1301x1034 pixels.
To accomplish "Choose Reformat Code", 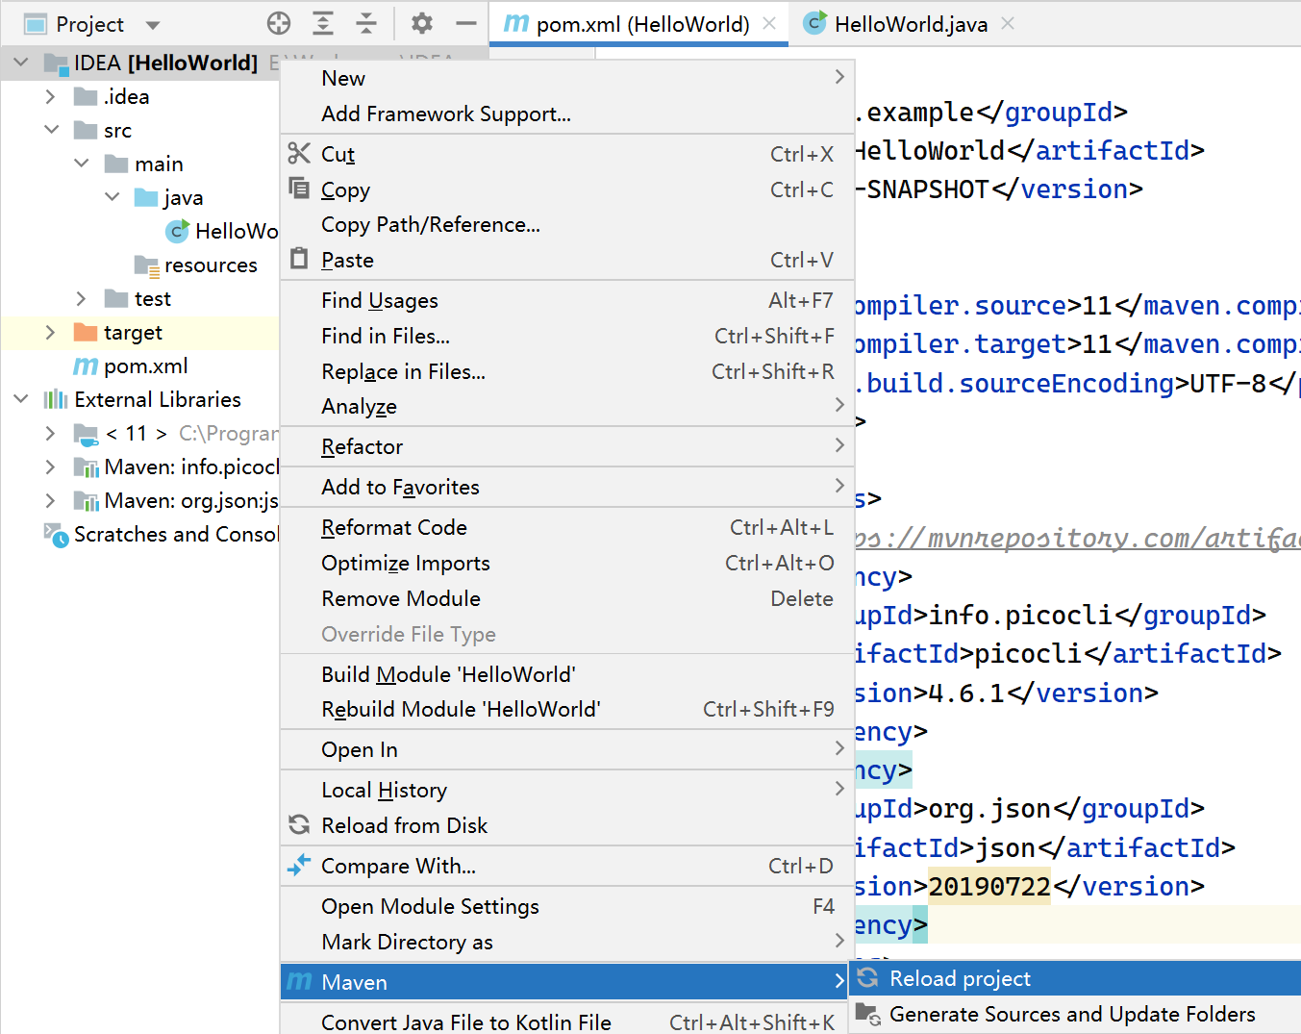I will click(x=567, y=527).
